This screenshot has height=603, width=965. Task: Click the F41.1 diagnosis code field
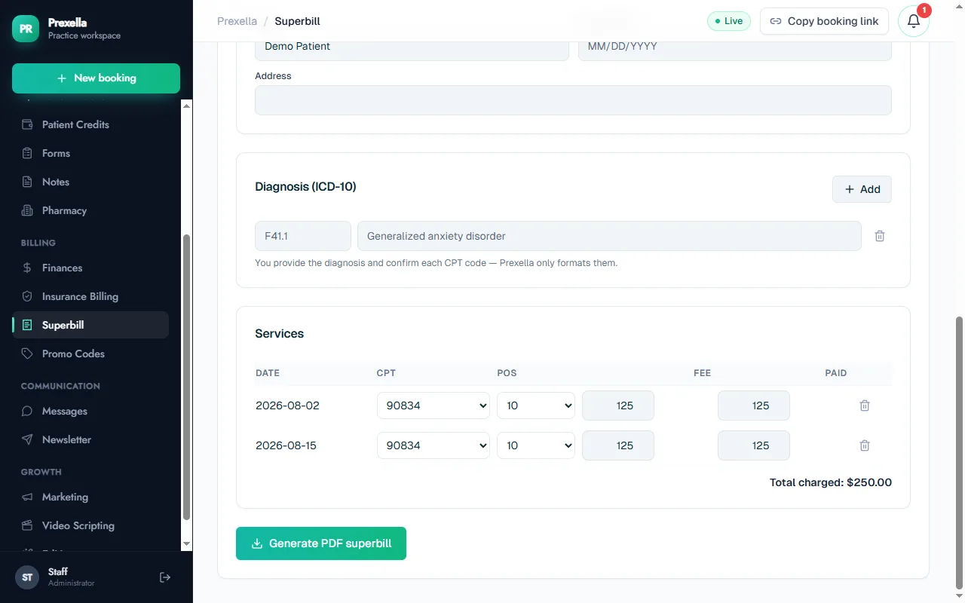pos(303,236)
